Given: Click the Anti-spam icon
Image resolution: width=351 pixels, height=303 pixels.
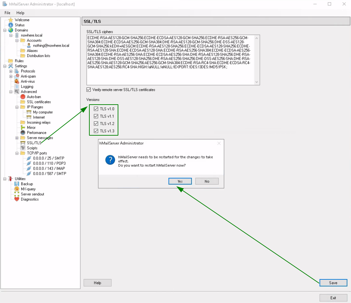Looking at the screenshot, I should click(x=17, y=76).
